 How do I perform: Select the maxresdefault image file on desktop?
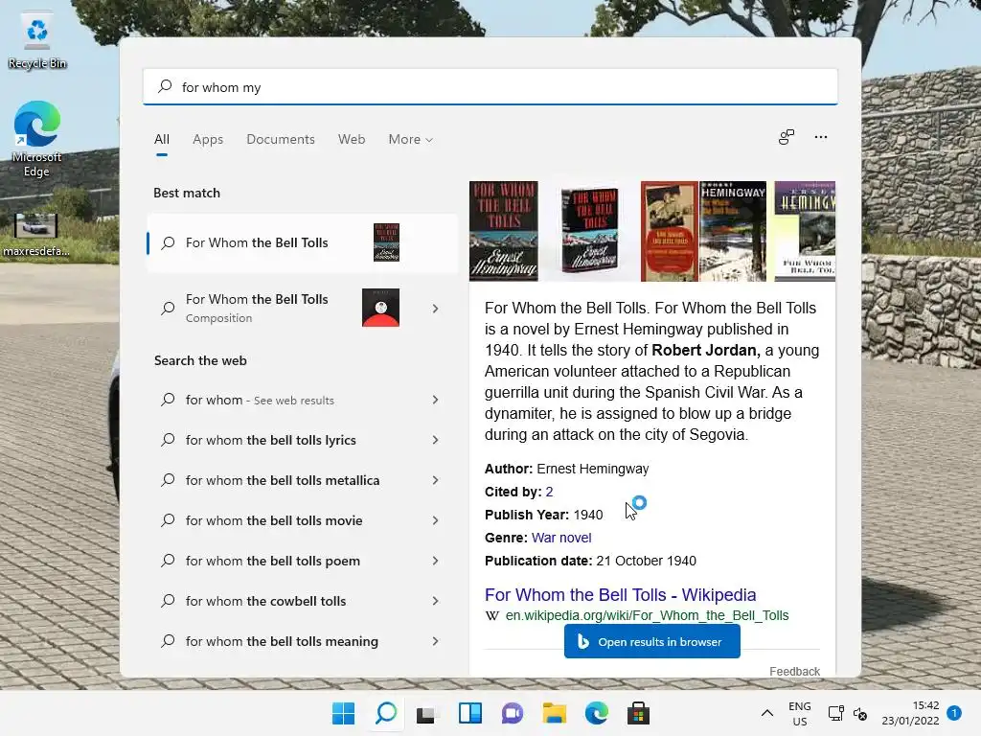click(x=35, y=236)
